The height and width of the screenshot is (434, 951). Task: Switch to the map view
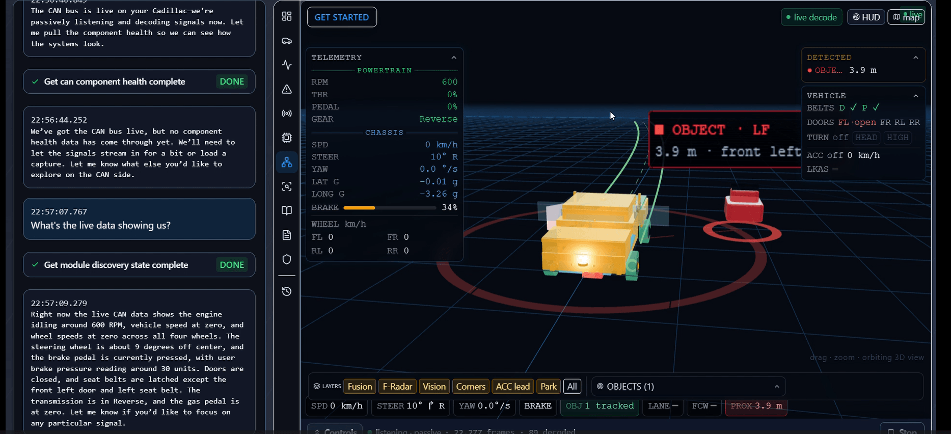pos(906,17)
